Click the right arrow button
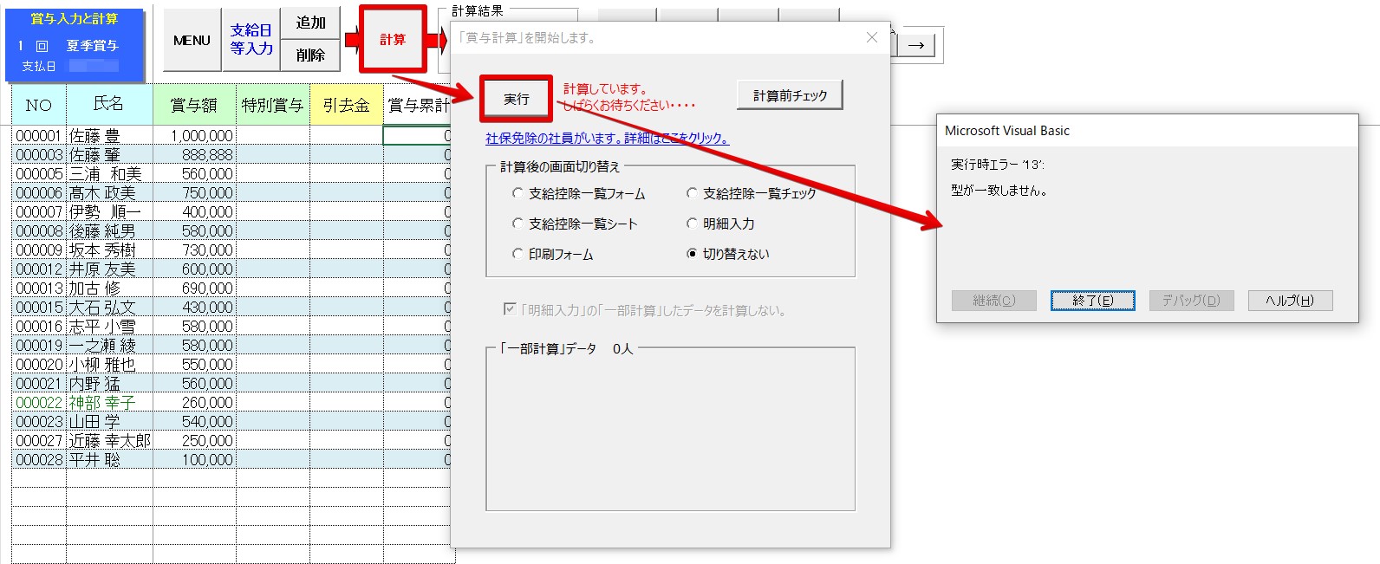The width and height of the screenshot is (1380, 564). 916,45
